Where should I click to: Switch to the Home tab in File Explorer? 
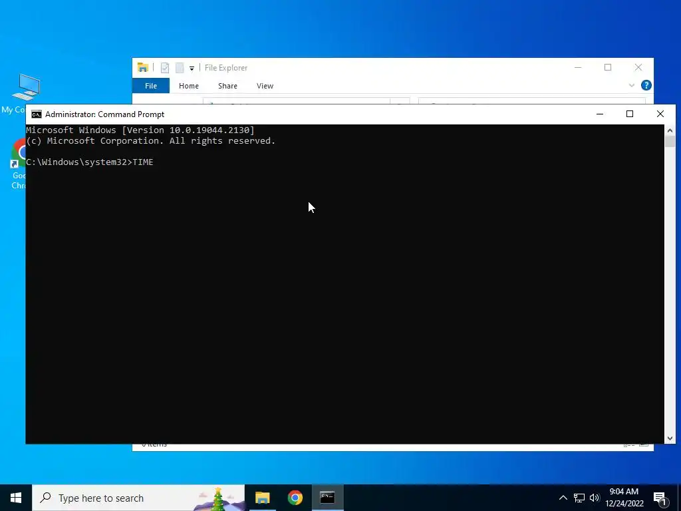(188, 86)
